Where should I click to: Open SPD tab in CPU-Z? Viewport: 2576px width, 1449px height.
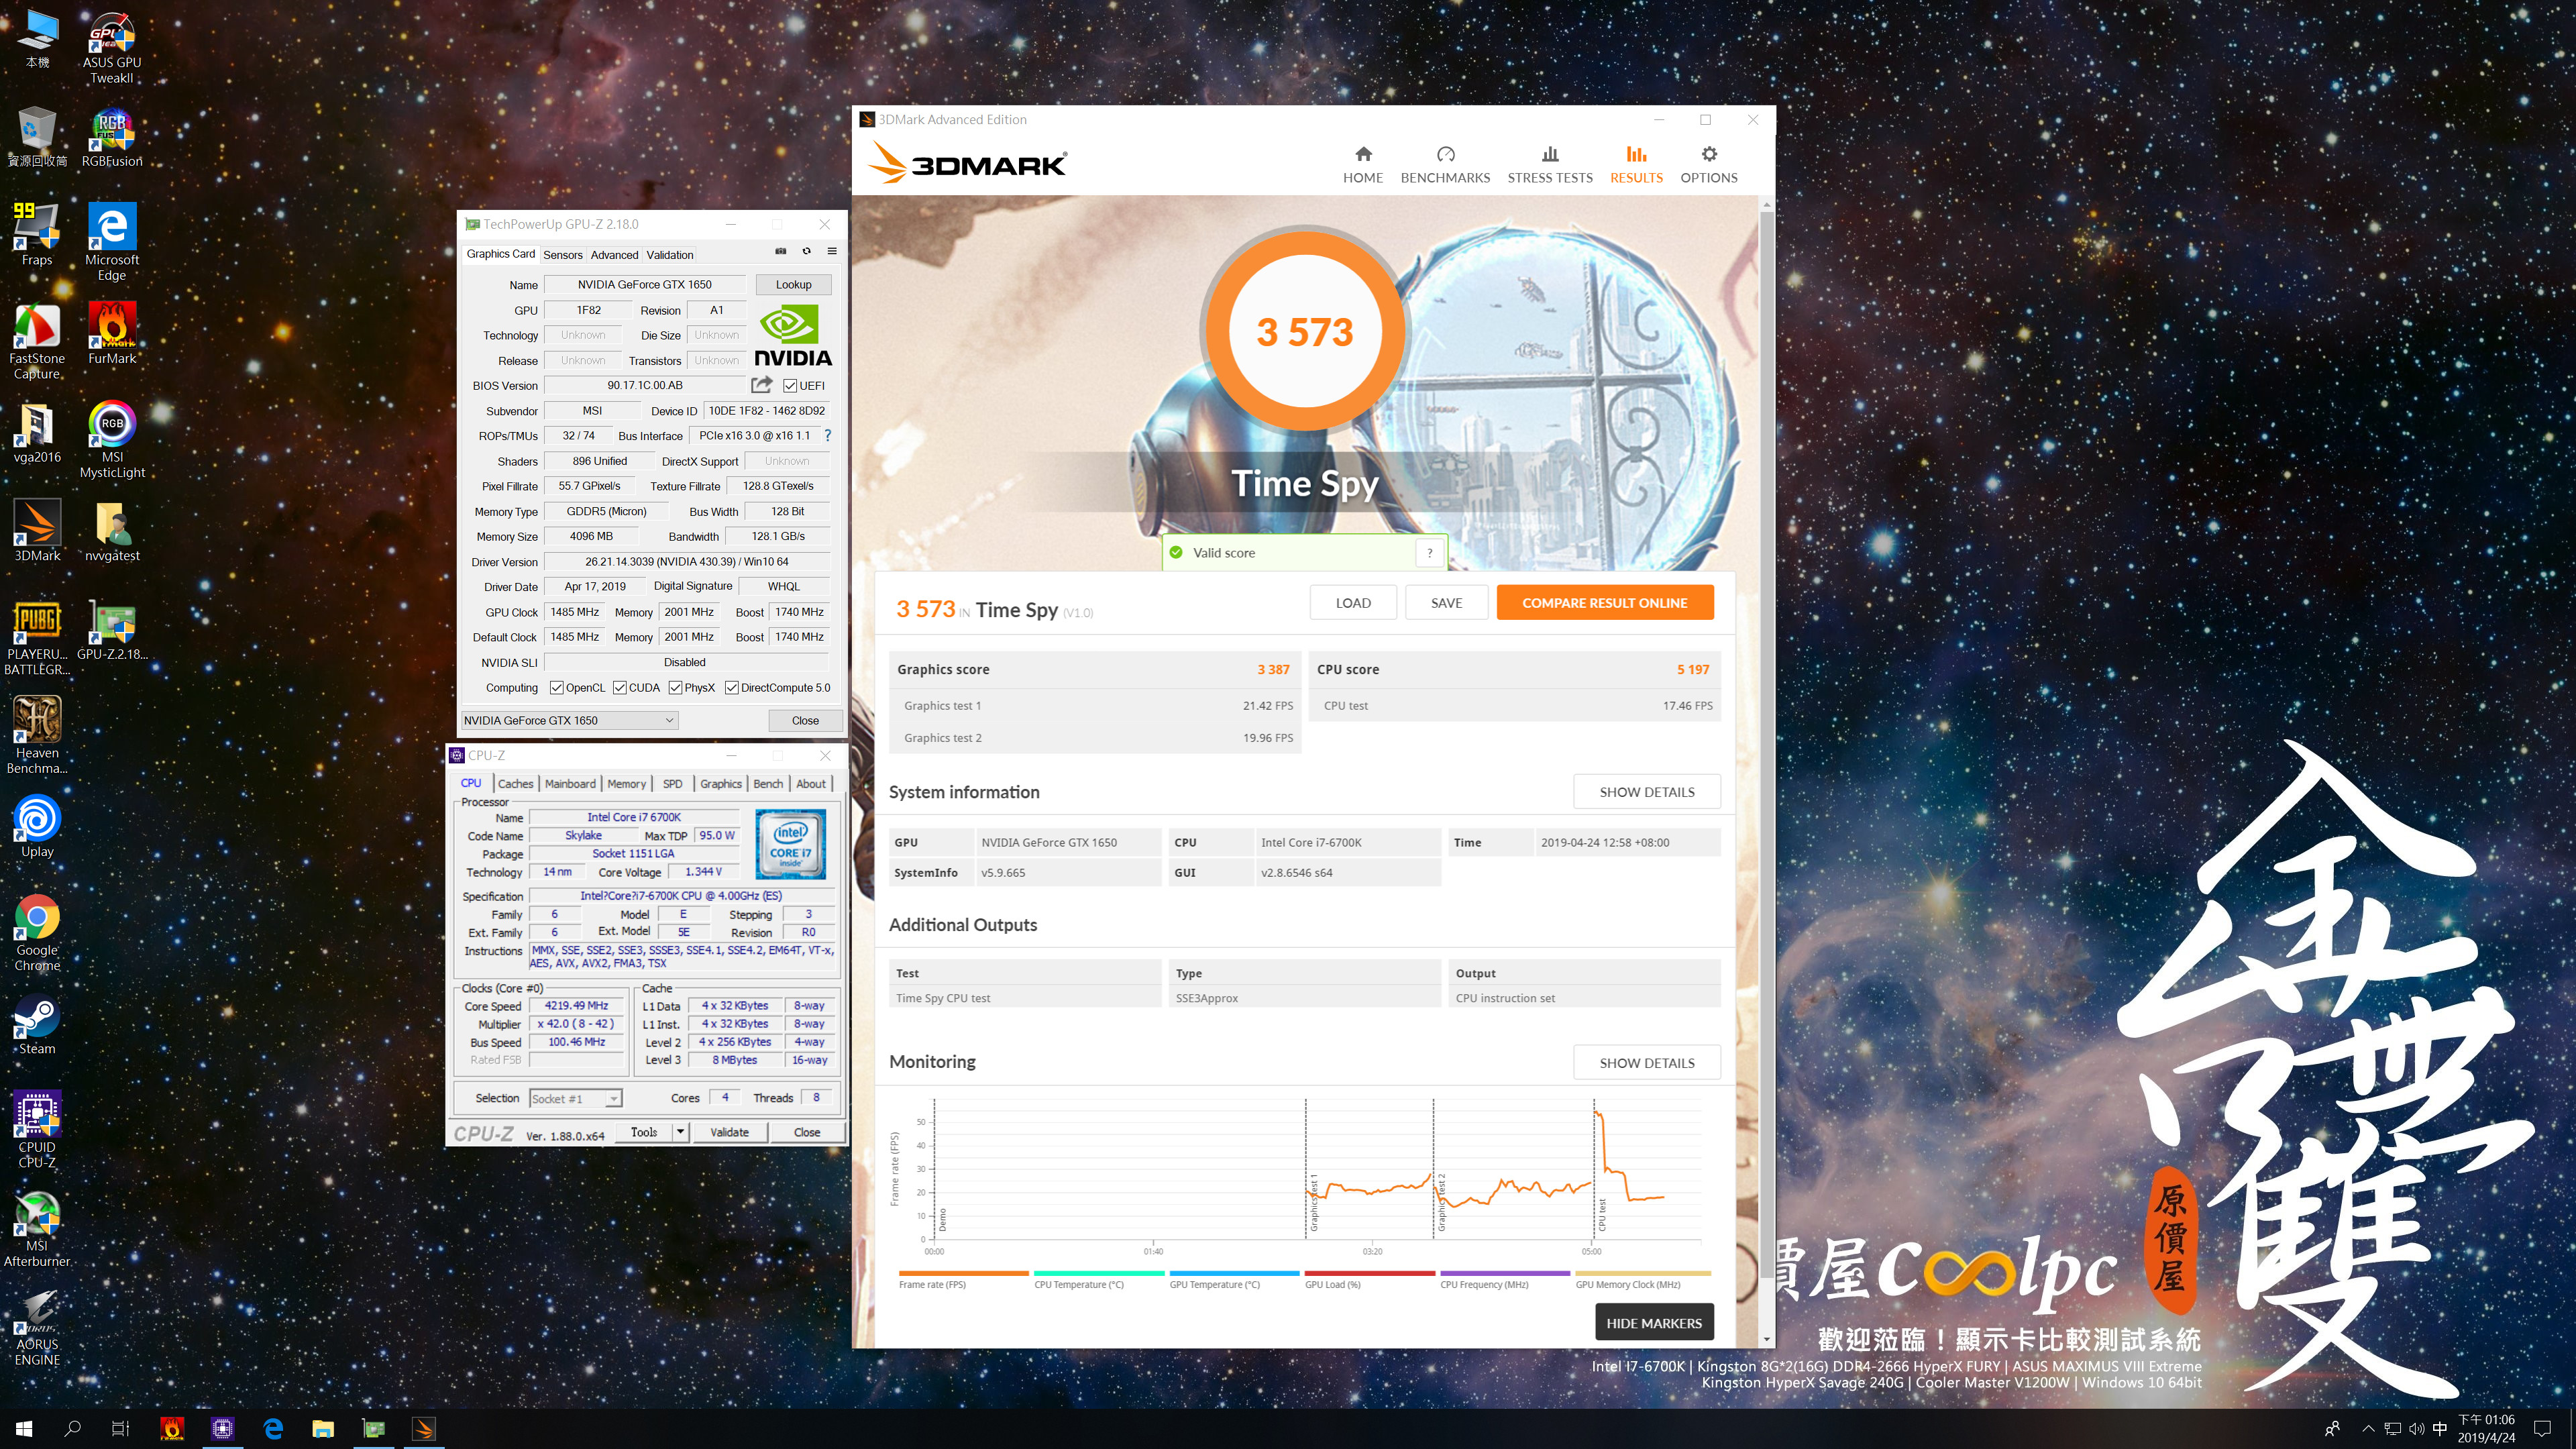click(x=673, y=784)
